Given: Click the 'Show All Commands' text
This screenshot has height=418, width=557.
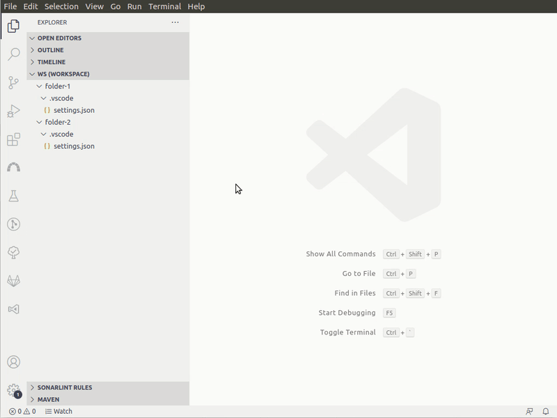Looking at the screenshot, I should pos(340,254).
